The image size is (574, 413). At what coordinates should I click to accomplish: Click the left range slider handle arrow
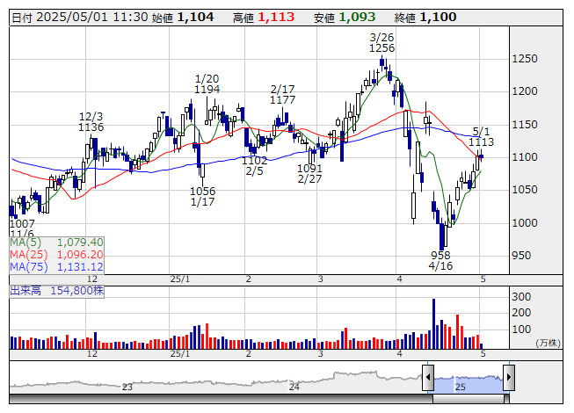coord(427,377)
